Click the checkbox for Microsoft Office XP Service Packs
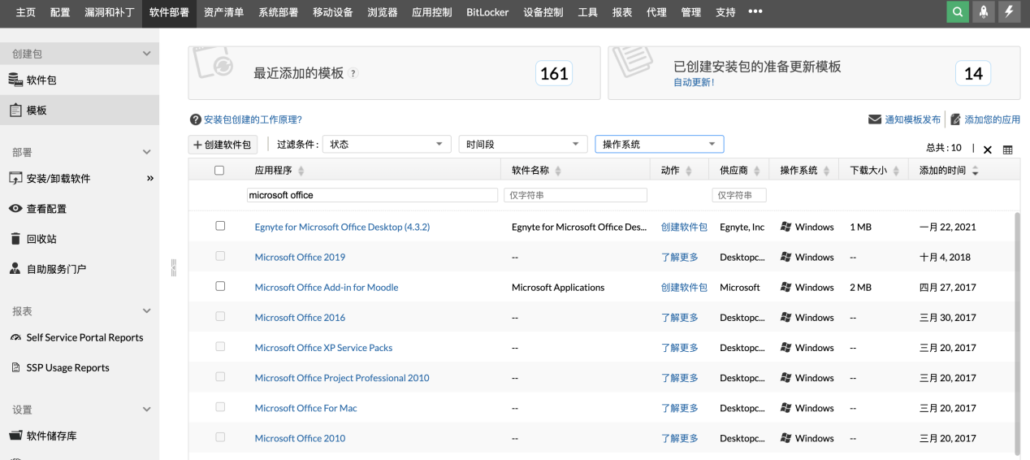The height and width of the screenshot is (460, 1030). pyautogui.click(x=220, y=346)
